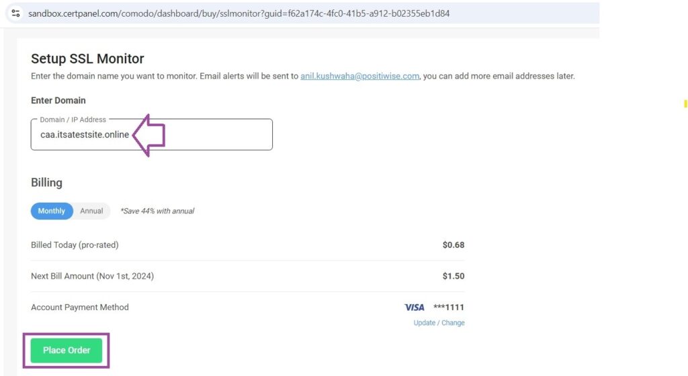Screen dimensions: 688x376
Task: Click the $1.50 next bill amount
Action: click(454, 276)
